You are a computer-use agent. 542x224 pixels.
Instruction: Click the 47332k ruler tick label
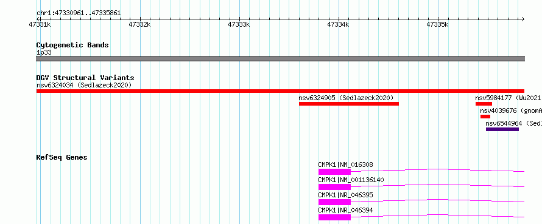click(139, 24)
